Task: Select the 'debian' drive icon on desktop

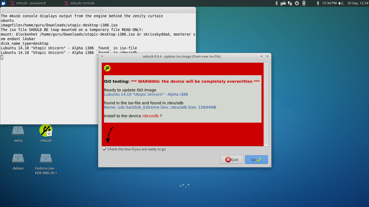Action: (18, 158)
